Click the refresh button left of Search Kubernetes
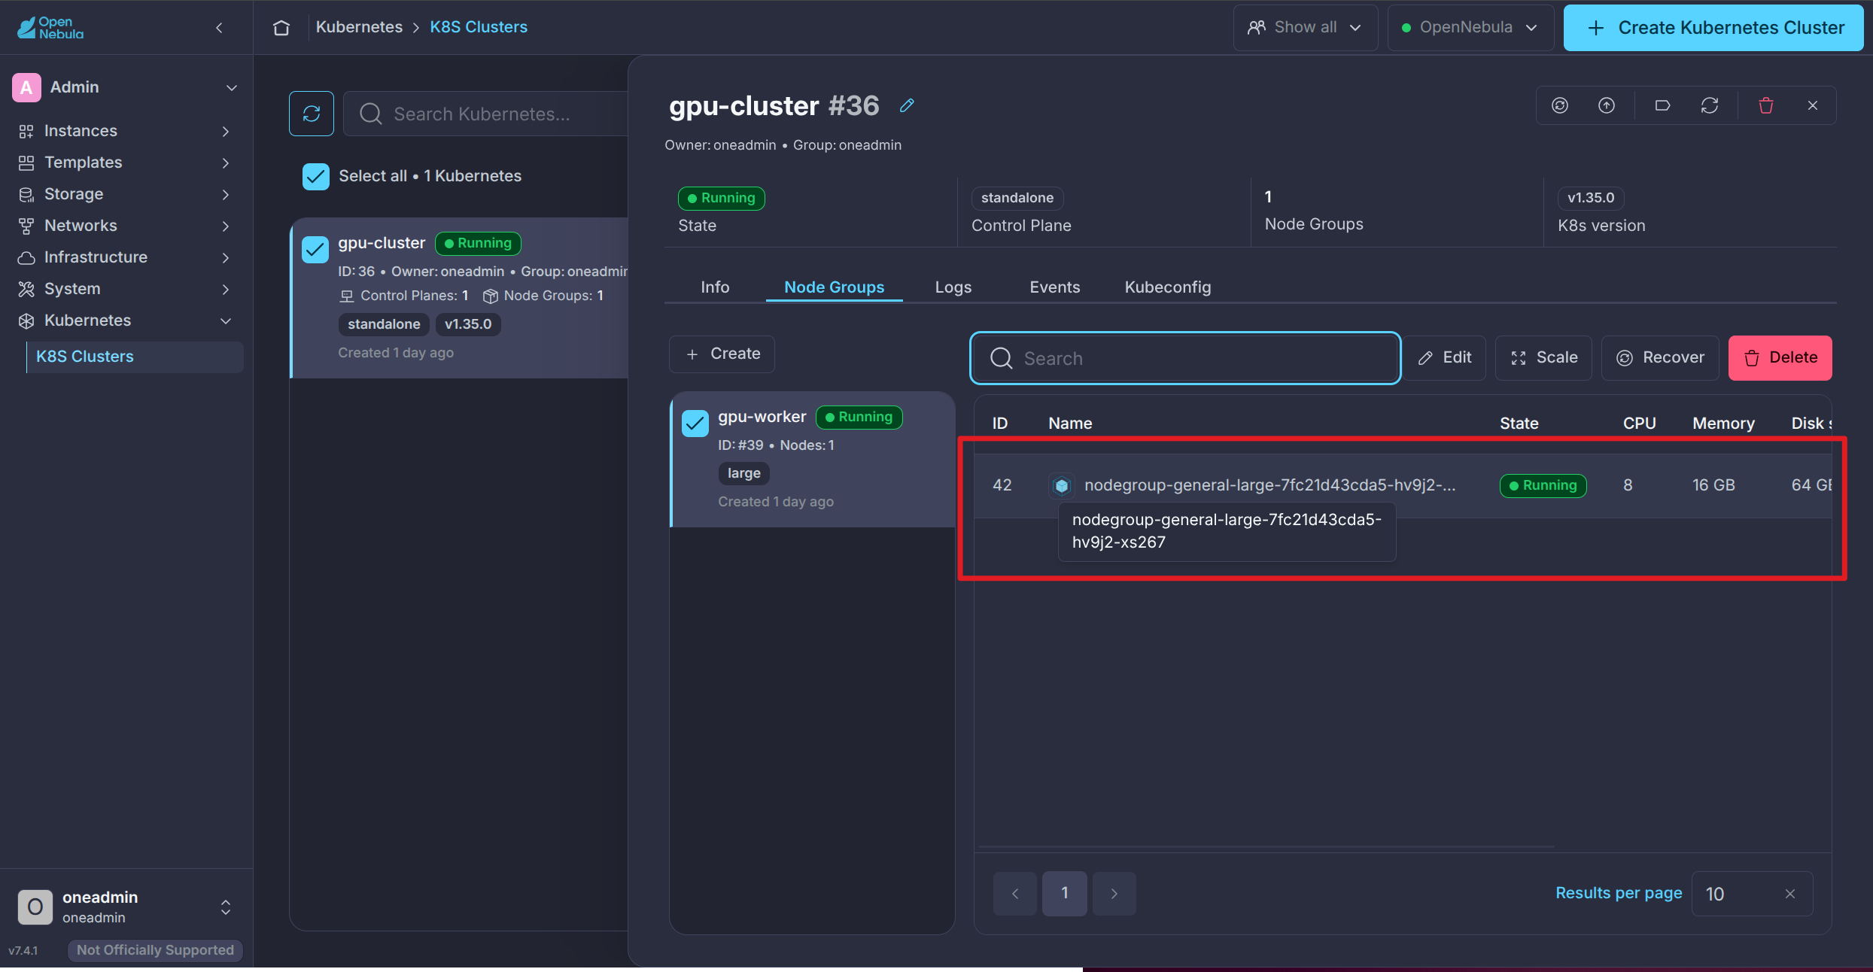This screenshot has height=972, width=1873. [x=312, y=114]
